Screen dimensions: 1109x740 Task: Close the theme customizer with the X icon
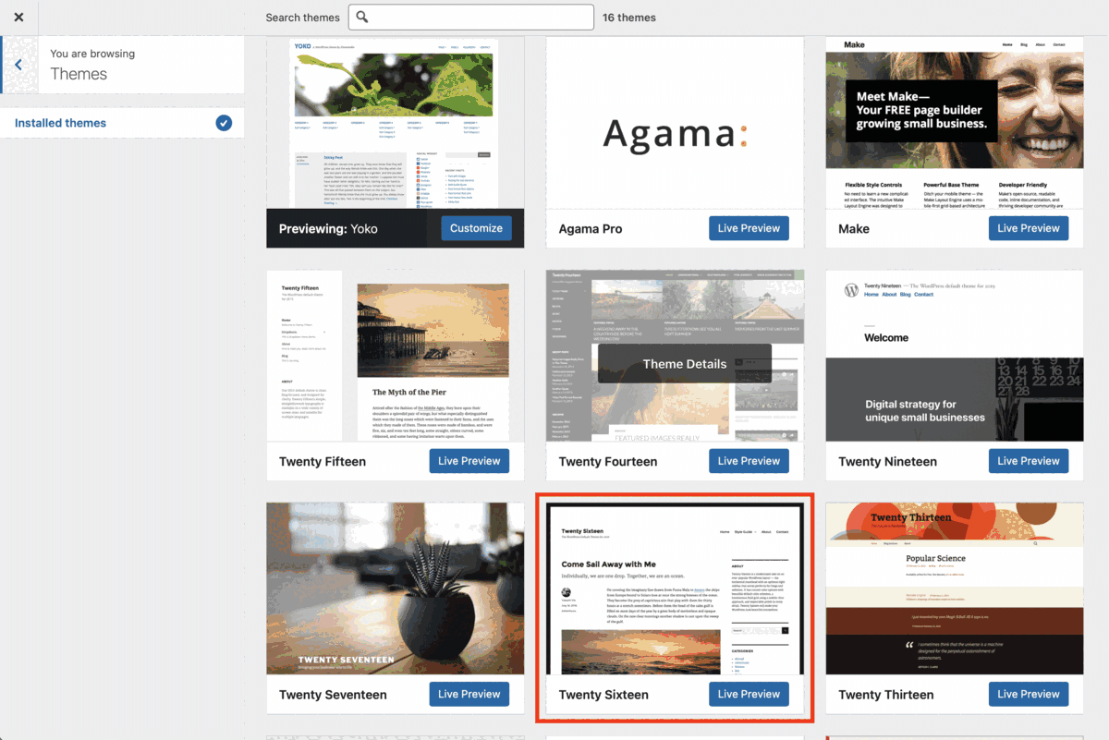coord(18,17)
